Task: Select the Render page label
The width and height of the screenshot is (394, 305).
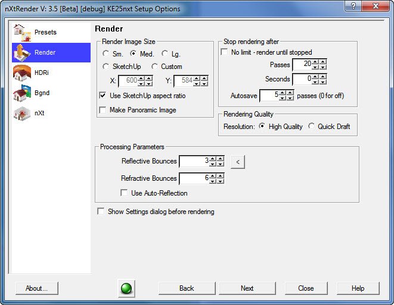Action: 45,53
